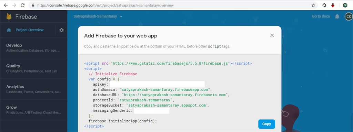Open the Analytics section
The width and height of the screenshot is (353, 132).
(x=33, y=89)
